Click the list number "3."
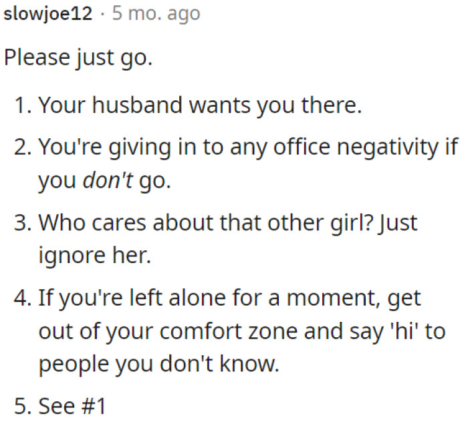This screenshot has height=424, width=468. click(23, 223)
